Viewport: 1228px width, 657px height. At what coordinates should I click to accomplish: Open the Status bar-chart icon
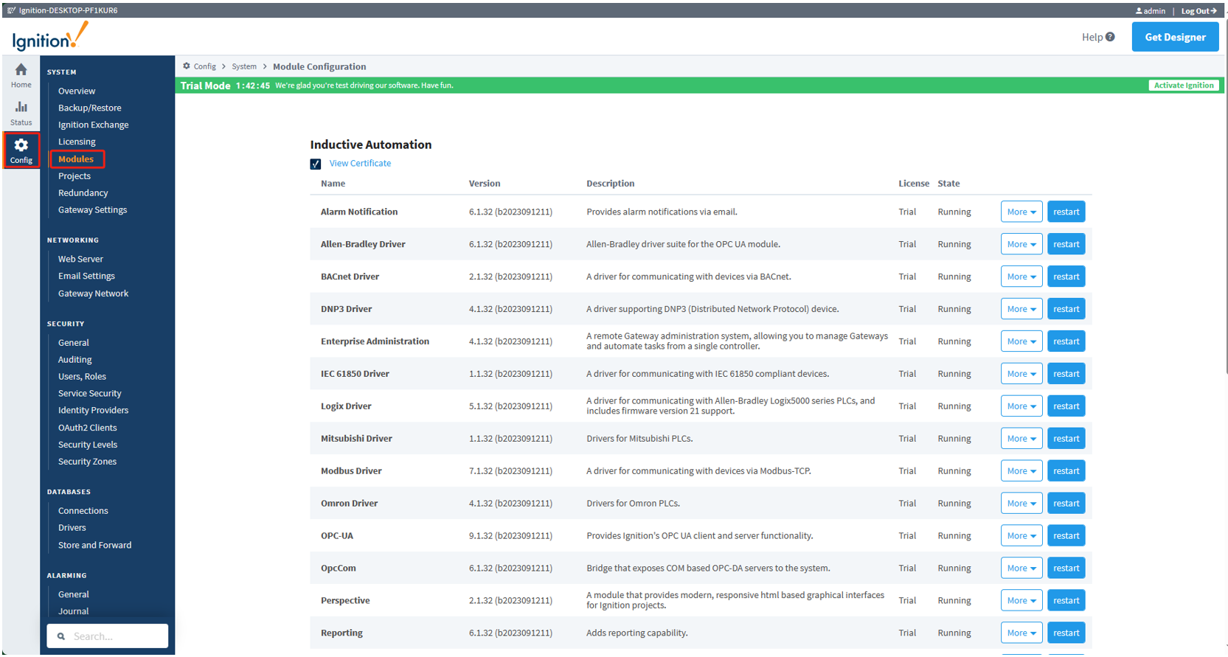(21, 107)
